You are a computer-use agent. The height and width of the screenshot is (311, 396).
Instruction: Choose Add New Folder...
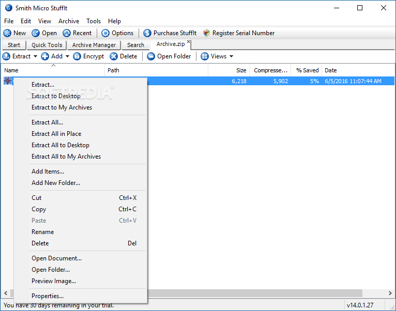tap(81, 183)
